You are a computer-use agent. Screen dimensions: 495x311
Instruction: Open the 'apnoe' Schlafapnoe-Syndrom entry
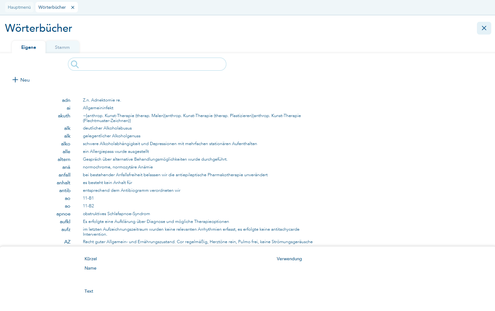[116, 214]
